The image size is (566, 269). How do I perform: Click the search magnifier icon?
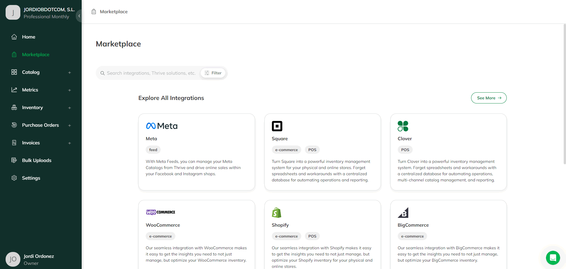[x=103, y=73]
